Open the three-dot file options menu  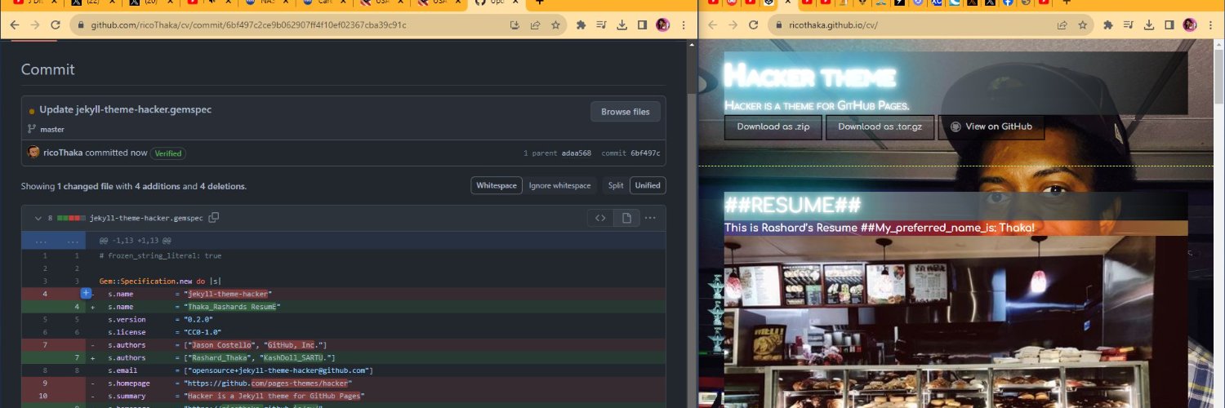(x=650, y=218)
